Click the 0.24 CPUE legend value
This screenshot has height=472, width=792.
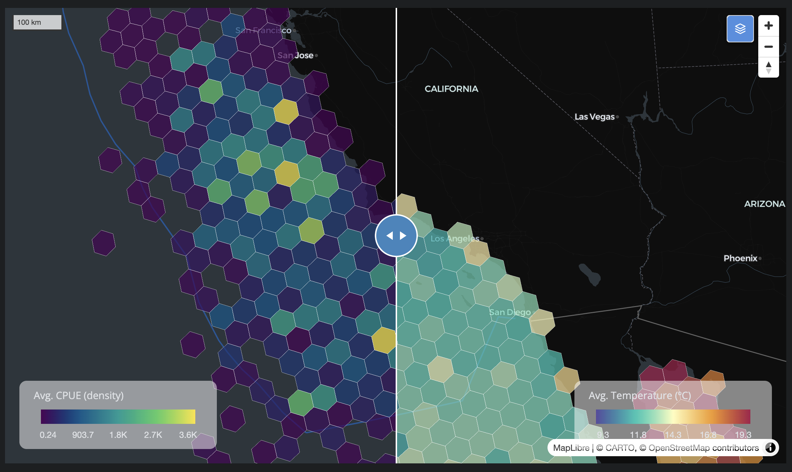(x=48, y=435)
